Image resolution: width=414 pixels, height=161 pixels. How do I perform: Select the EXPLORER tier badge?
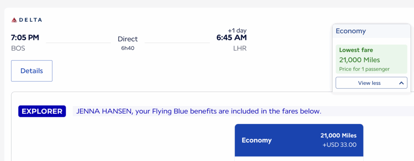(x=42, y=111)
